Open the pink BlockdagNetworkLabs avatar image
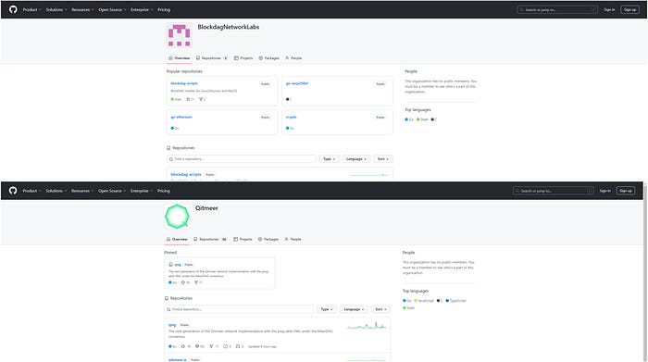648x362 pixels. click(x=179, y=35)
